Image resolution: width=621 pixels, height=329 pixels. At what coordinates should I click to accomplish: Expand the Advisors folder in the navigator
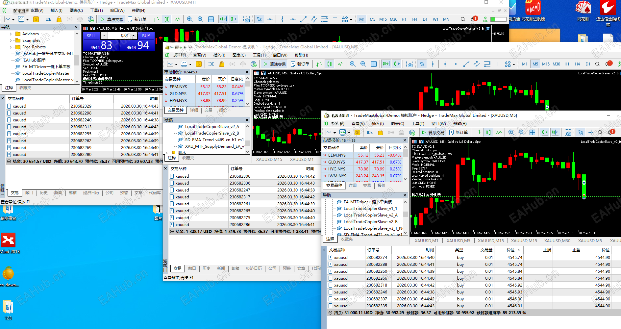click(11, 34)
